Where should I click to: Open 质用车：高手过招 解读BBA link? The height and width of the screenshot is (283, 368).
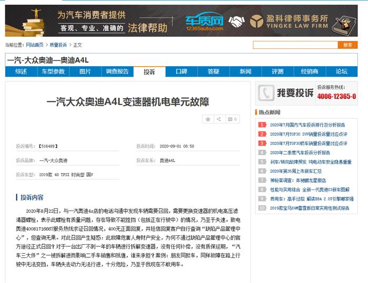[x=312, y=199]
